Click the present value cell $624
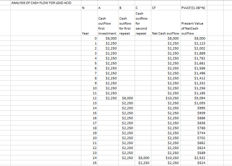The image size is (232, 166). coord(194,148)
